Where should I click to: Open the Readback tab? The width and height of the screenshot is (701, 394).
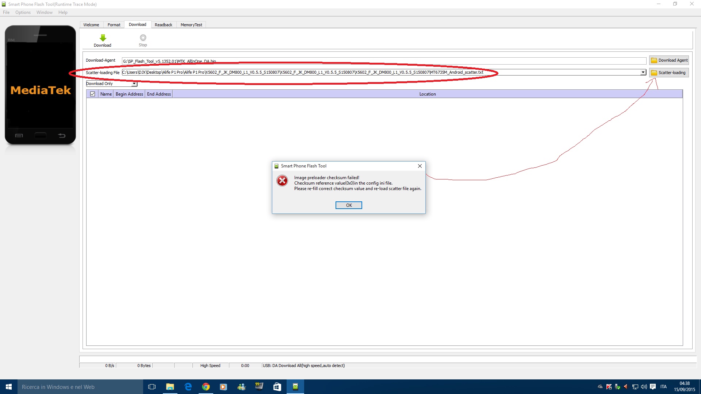(163, 25)
